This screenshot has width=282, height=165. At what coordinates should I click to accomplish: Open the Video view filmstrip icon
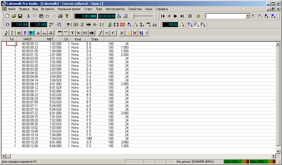116,24
